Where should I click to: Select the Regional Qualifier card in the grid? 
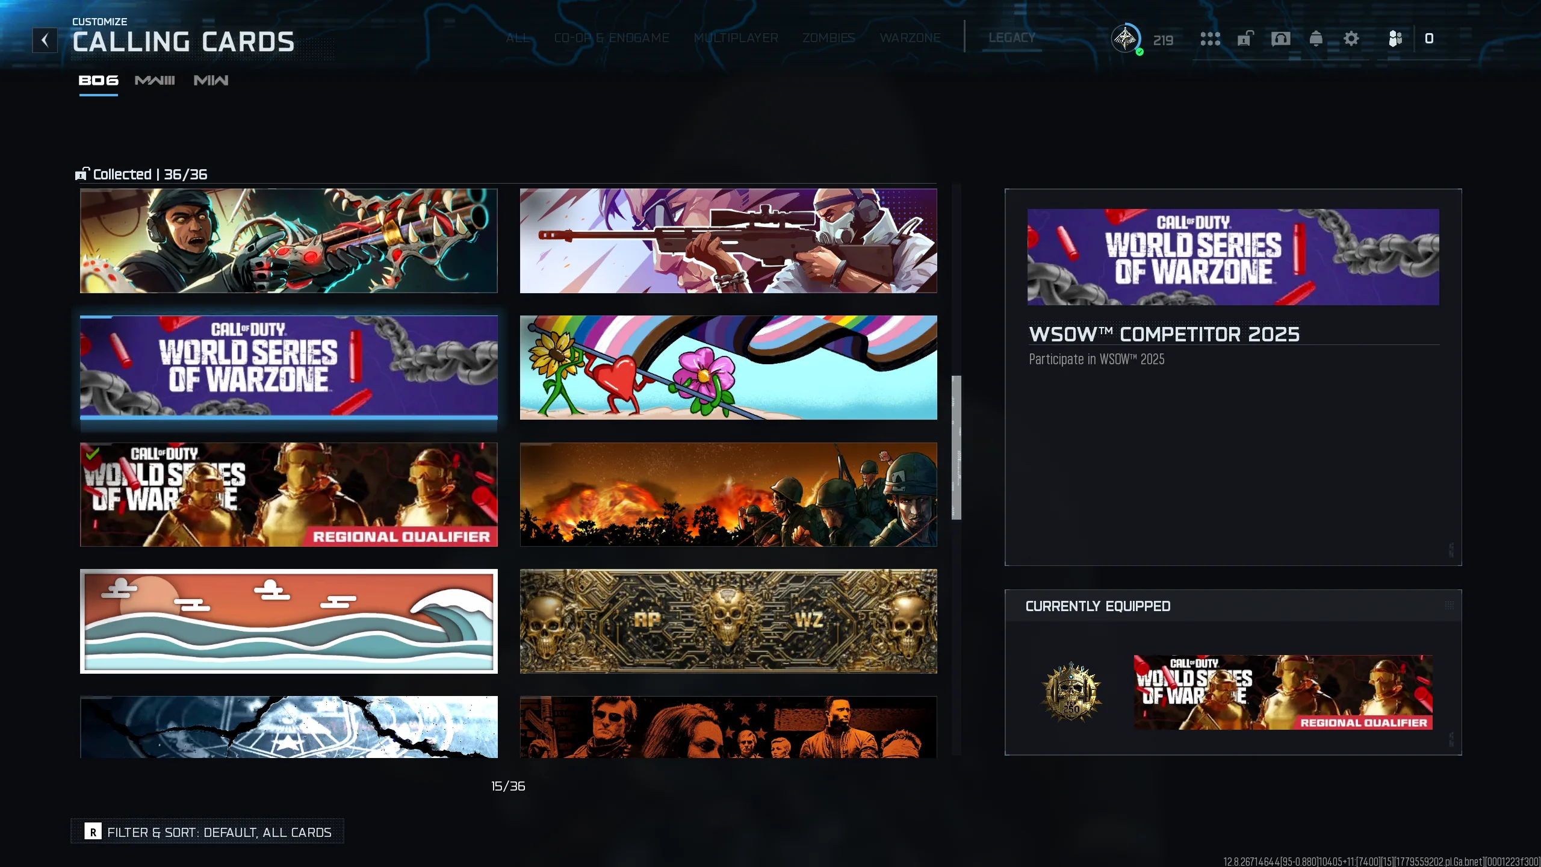pos(289,494)
